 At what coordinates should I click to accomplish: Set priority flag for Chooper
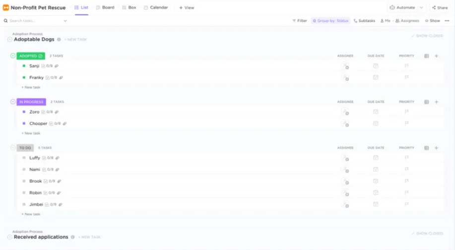pyautogui.click(x=406, y=123)
